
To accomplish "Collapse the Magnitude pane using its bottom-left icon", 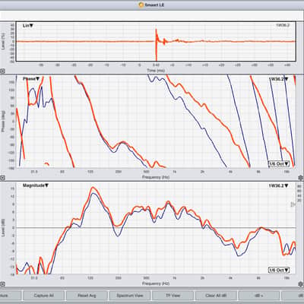I will (x=2, y=284).
